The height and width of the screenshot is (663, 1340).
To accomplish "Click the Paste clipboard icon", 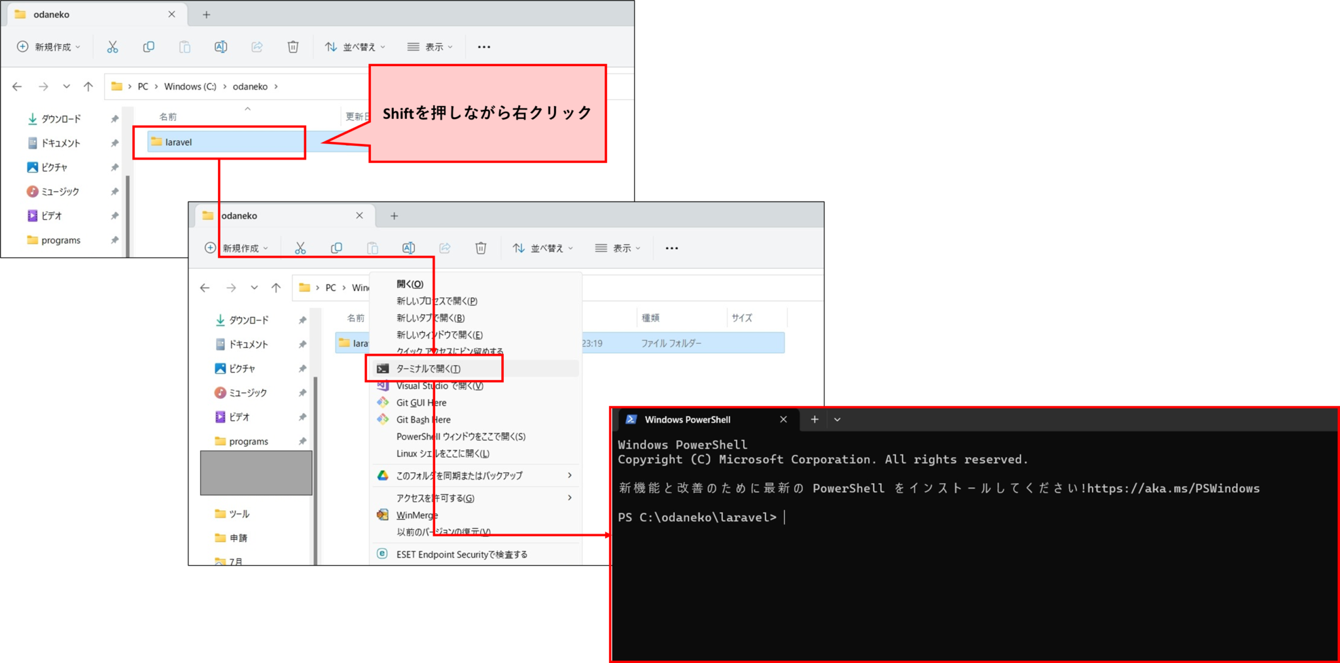I will pyautogui.click(x=185, y=46).
